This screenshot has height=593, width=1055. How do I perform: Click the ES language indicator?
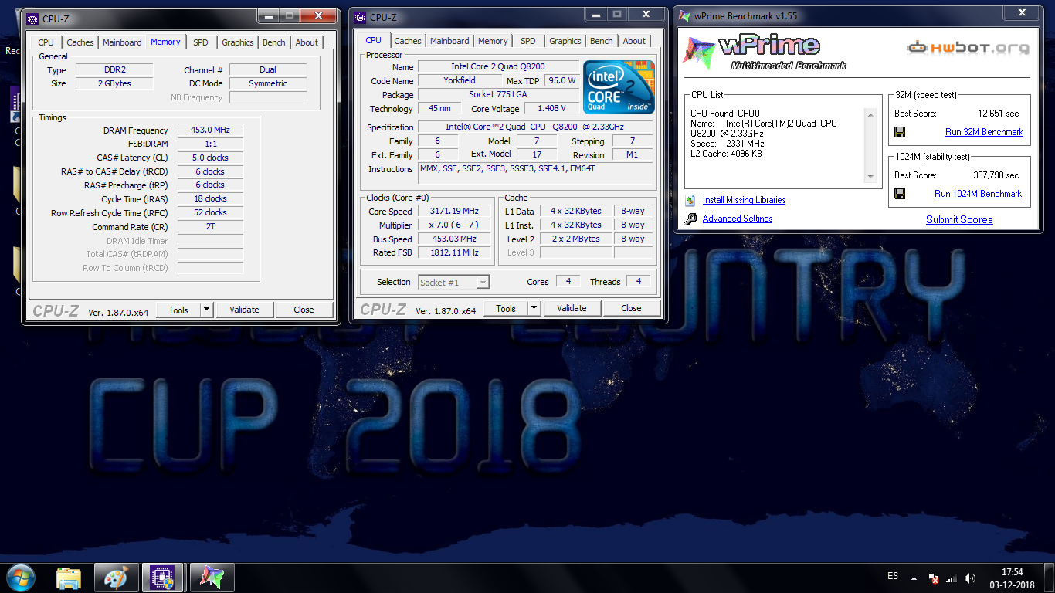pos(893,576)
